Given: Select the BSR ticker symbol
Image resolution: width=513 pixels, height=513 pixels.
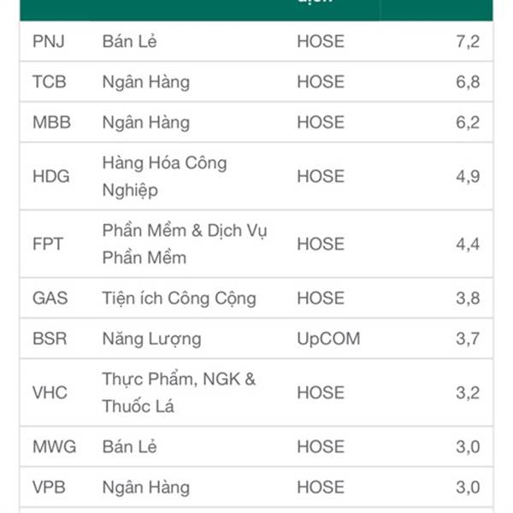Looking at the screenshot, I should [x=50, y=339].
